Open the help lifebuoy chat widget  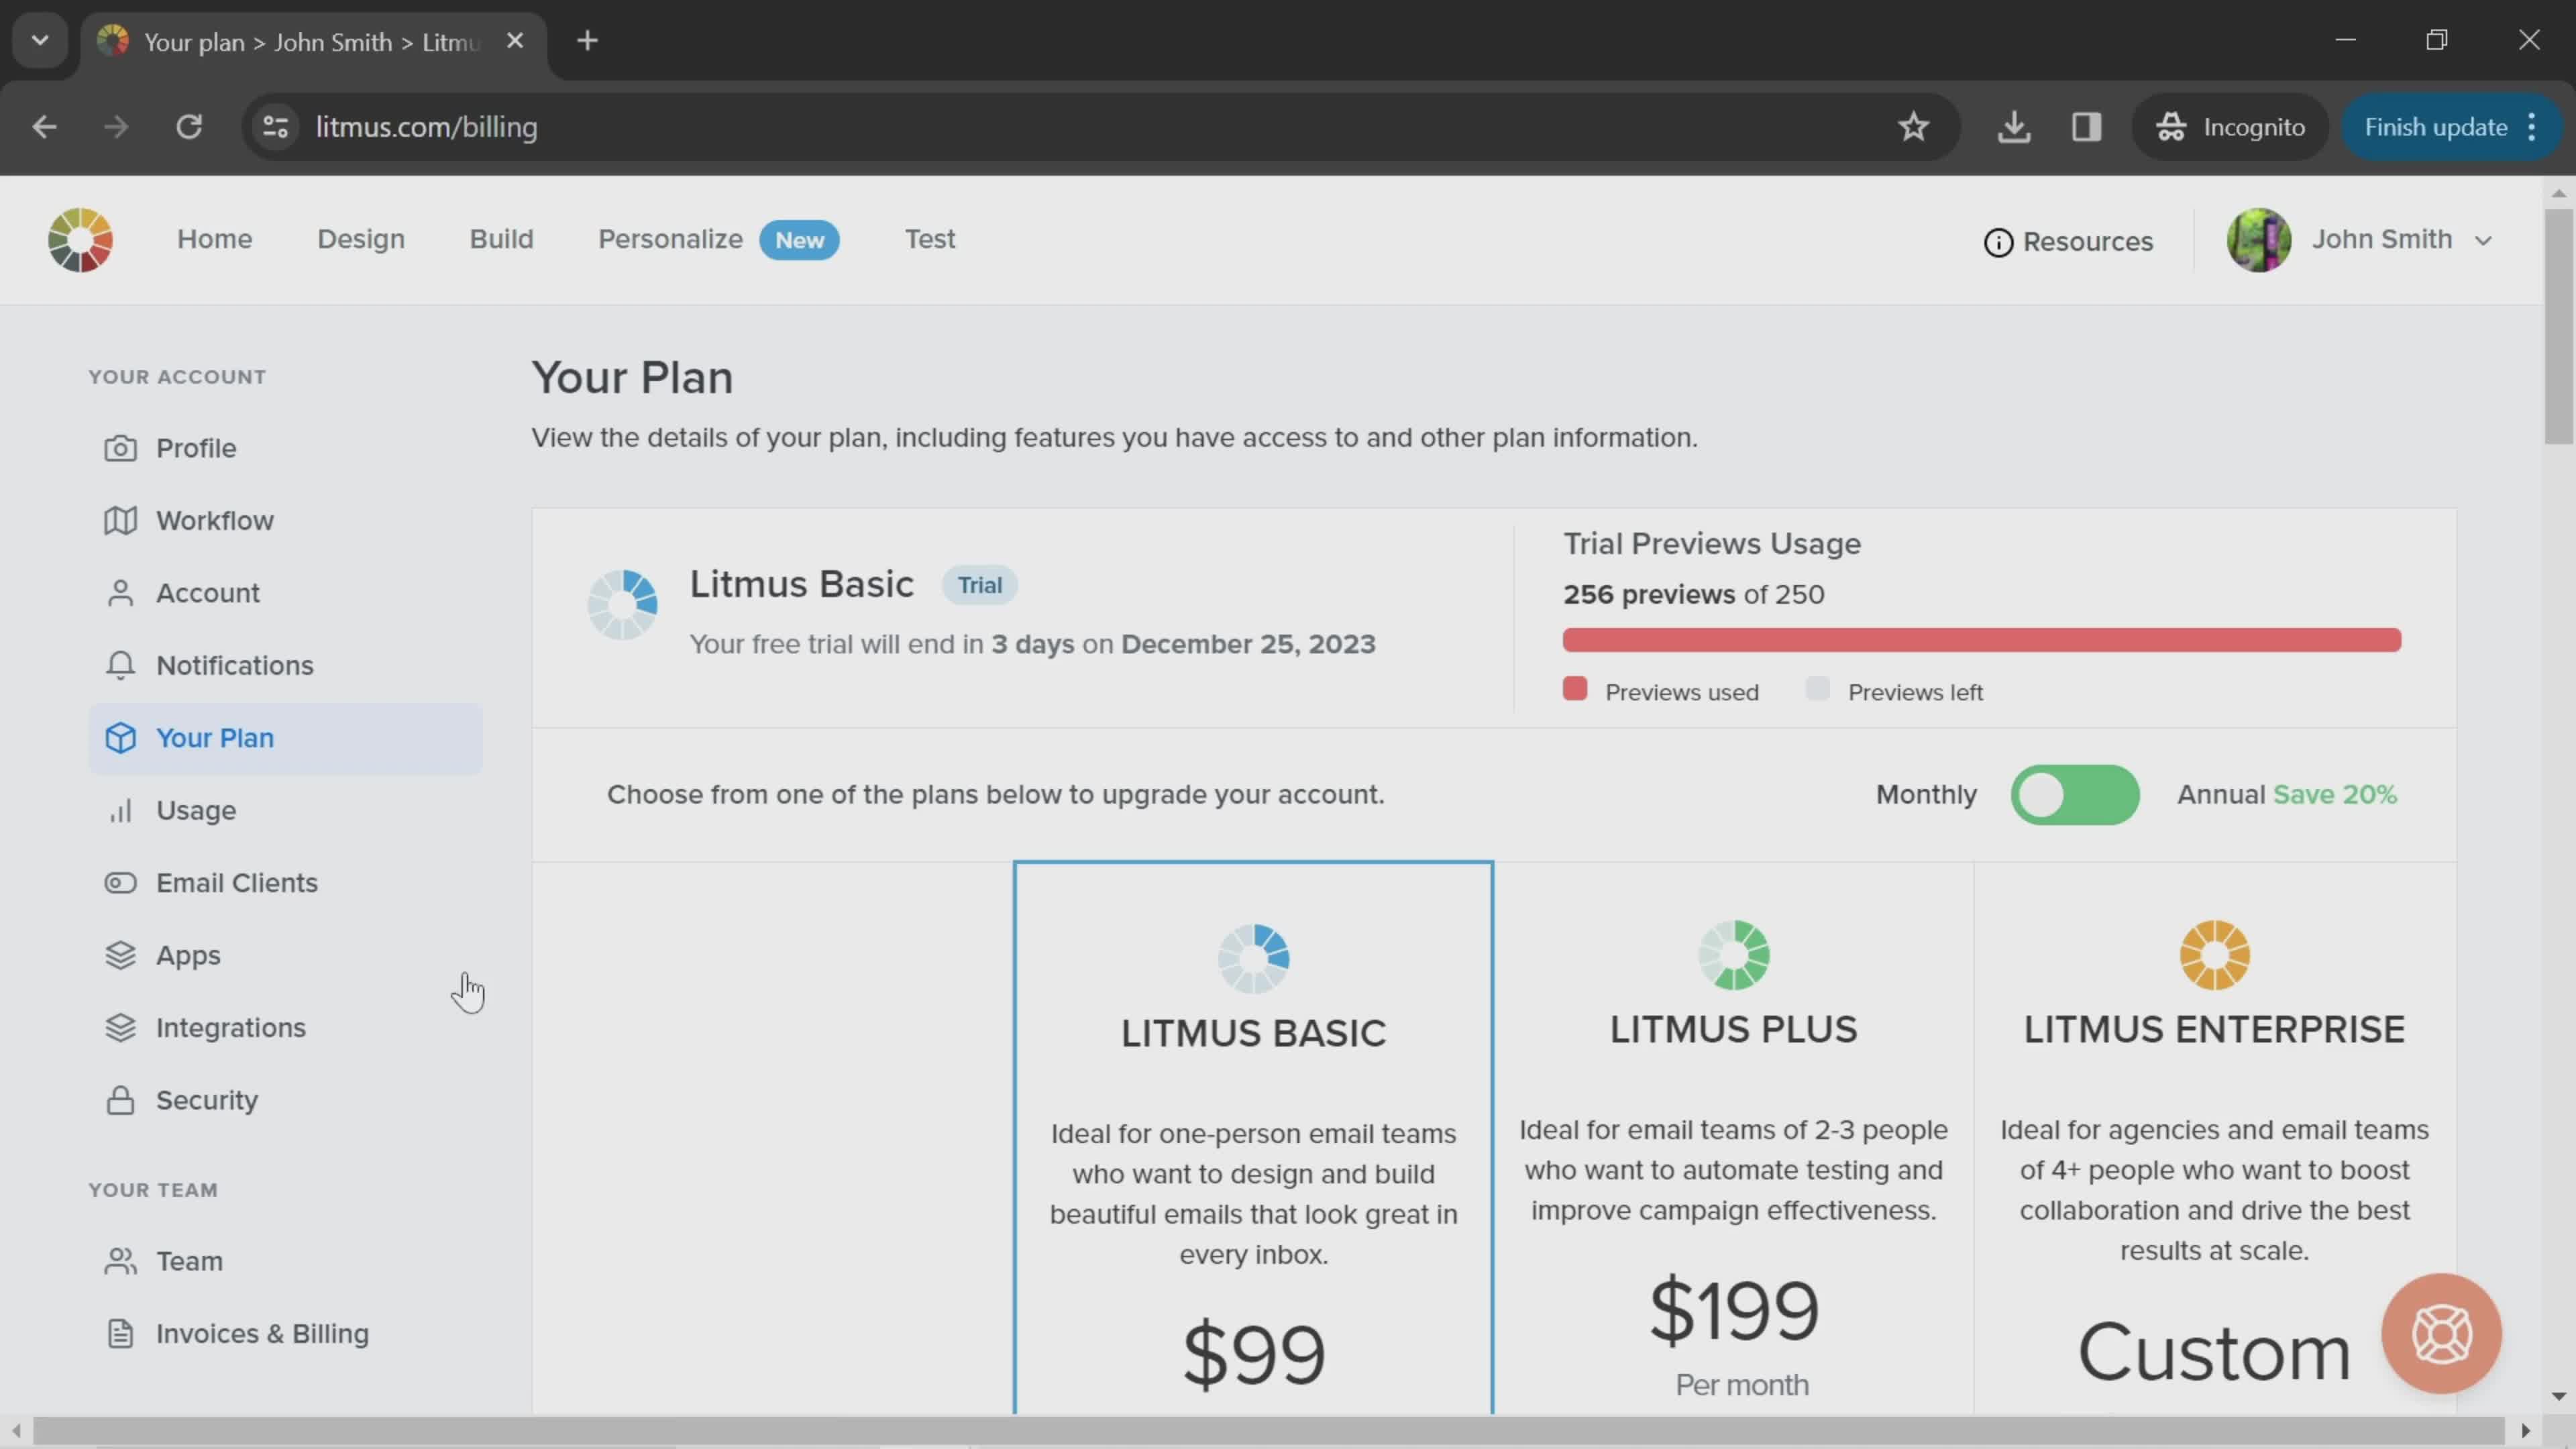point(2441,1333)
